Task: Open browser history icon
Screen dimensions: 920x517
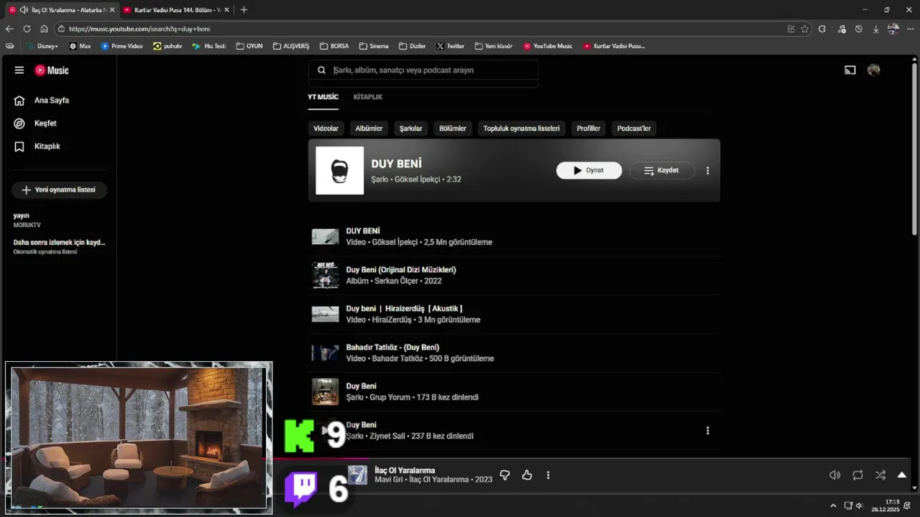Action: [x=858, y=29]
